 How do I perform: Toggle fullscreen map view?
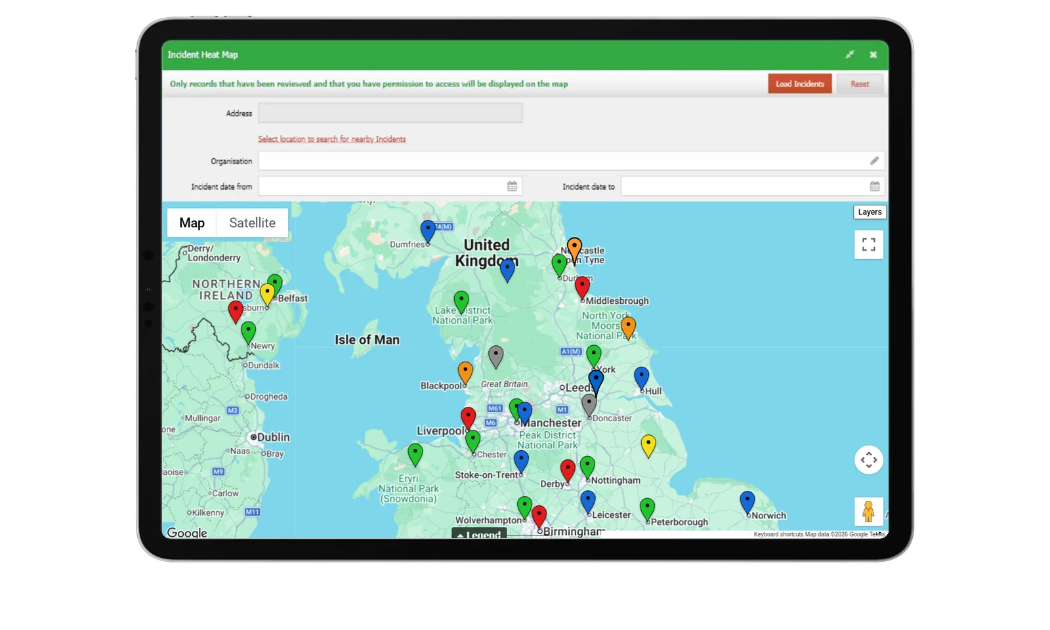pyautogui.click(x=869, y=245)
